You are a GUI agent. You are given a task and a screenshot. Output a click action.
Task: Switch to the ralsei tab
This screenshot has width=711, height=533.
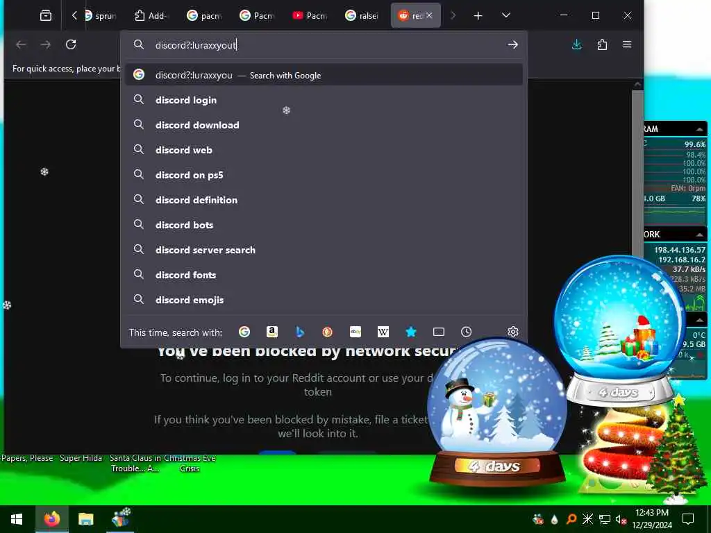click(362, 16)
